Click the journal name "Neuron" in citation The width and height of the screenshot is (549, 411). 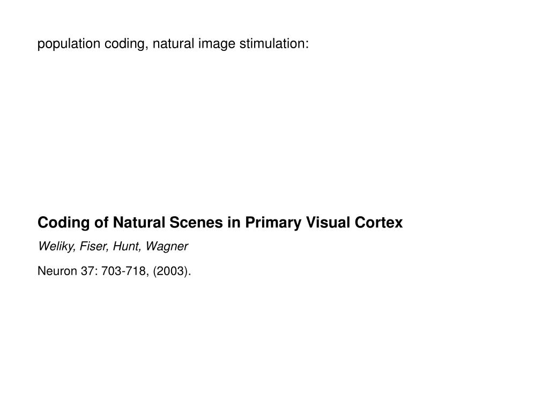(57, 271)
